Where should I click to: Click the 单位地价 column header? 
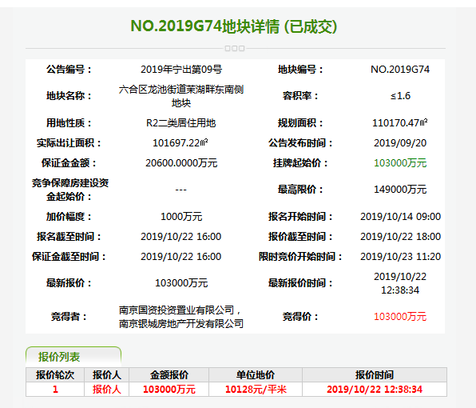tap(256, 375)
